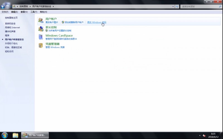Screen dimensions: 223x139
Task: Click 为所有用户设置家长控制 link
Action: 60,31
